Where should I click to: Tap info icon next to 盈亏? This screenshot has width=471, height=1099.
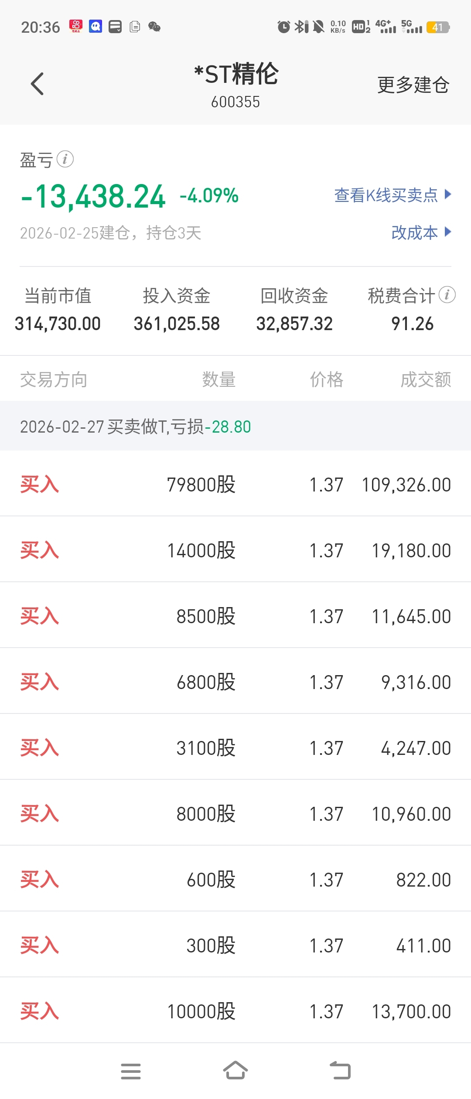point(65,159)
